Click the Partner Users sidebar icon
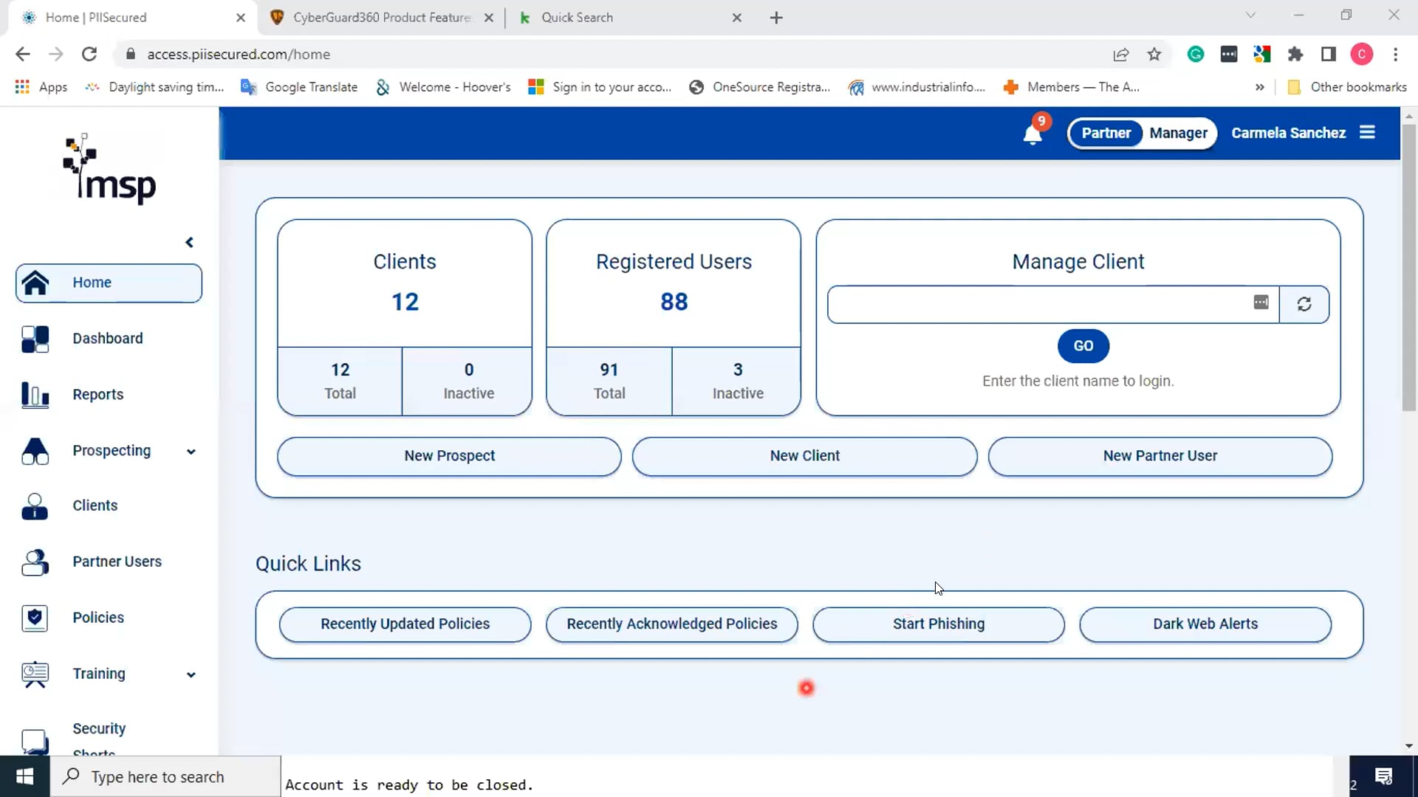This screenshot has width=1418, height=797. [35, 562]
